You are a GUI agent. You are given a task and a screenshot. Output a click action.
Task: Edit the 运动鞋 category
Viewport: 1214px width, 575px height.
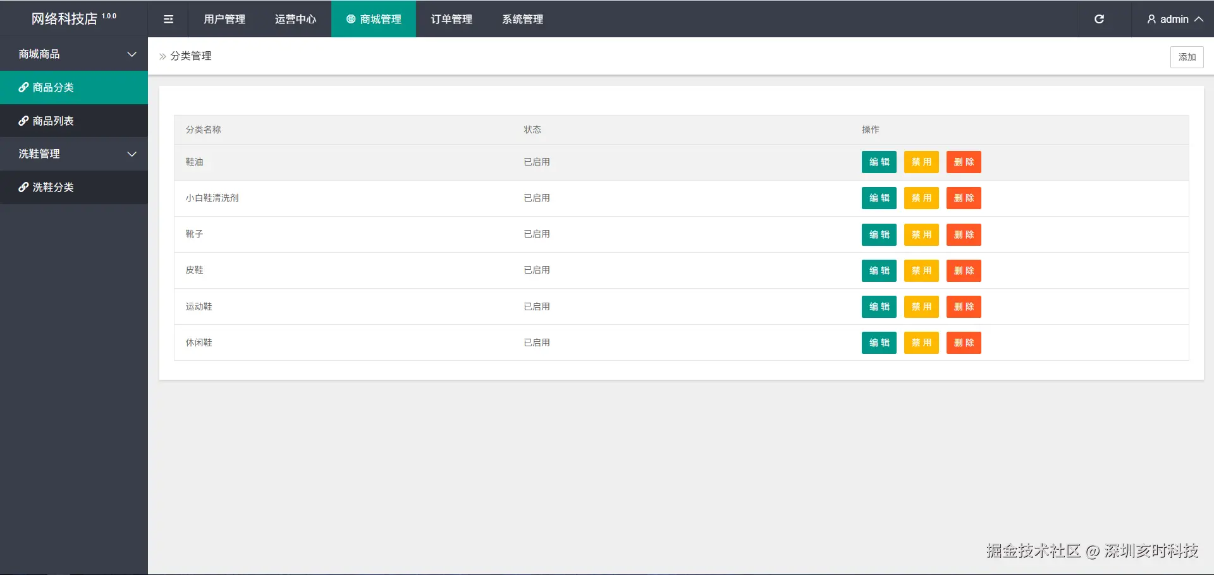pyautogui.click(x=879, y=306)
